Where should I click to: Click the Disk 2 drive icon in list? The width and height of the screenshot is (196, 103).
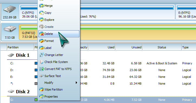click(x=11, y=92)
